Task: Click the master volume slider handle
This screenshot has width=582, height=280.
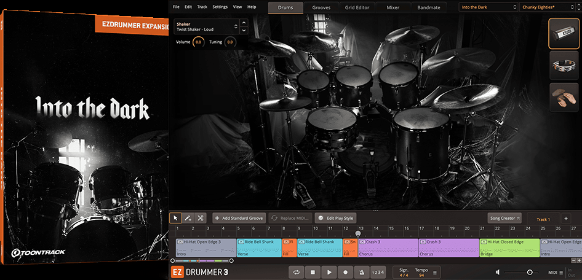Action: [x=530, y=272]
